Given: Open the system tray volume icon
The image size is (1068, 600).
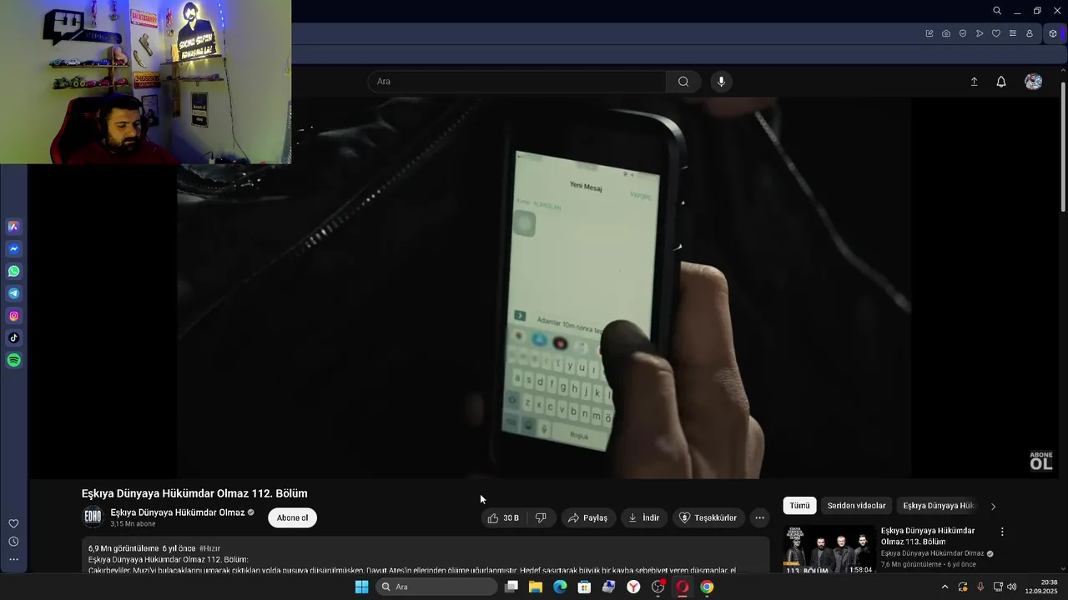Looking at the screenshot, I should [1012, 587].
